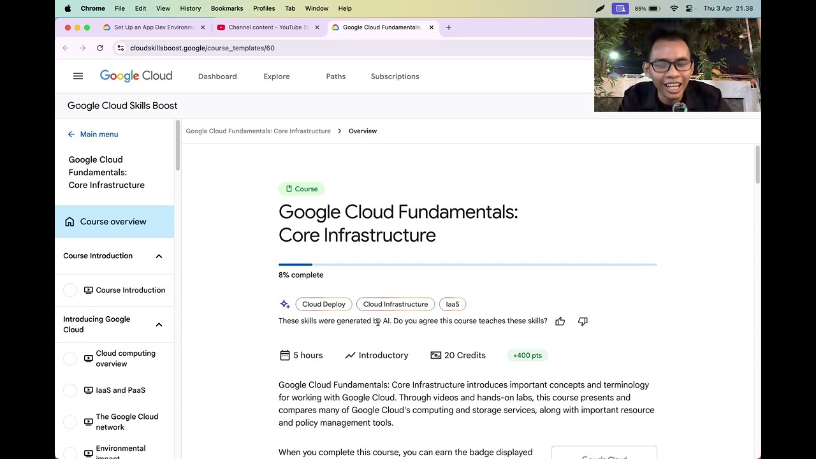816x459 pixels.
Task: Close the Set Up an App Dev Environment tab
Action: [x=203, y=27]
